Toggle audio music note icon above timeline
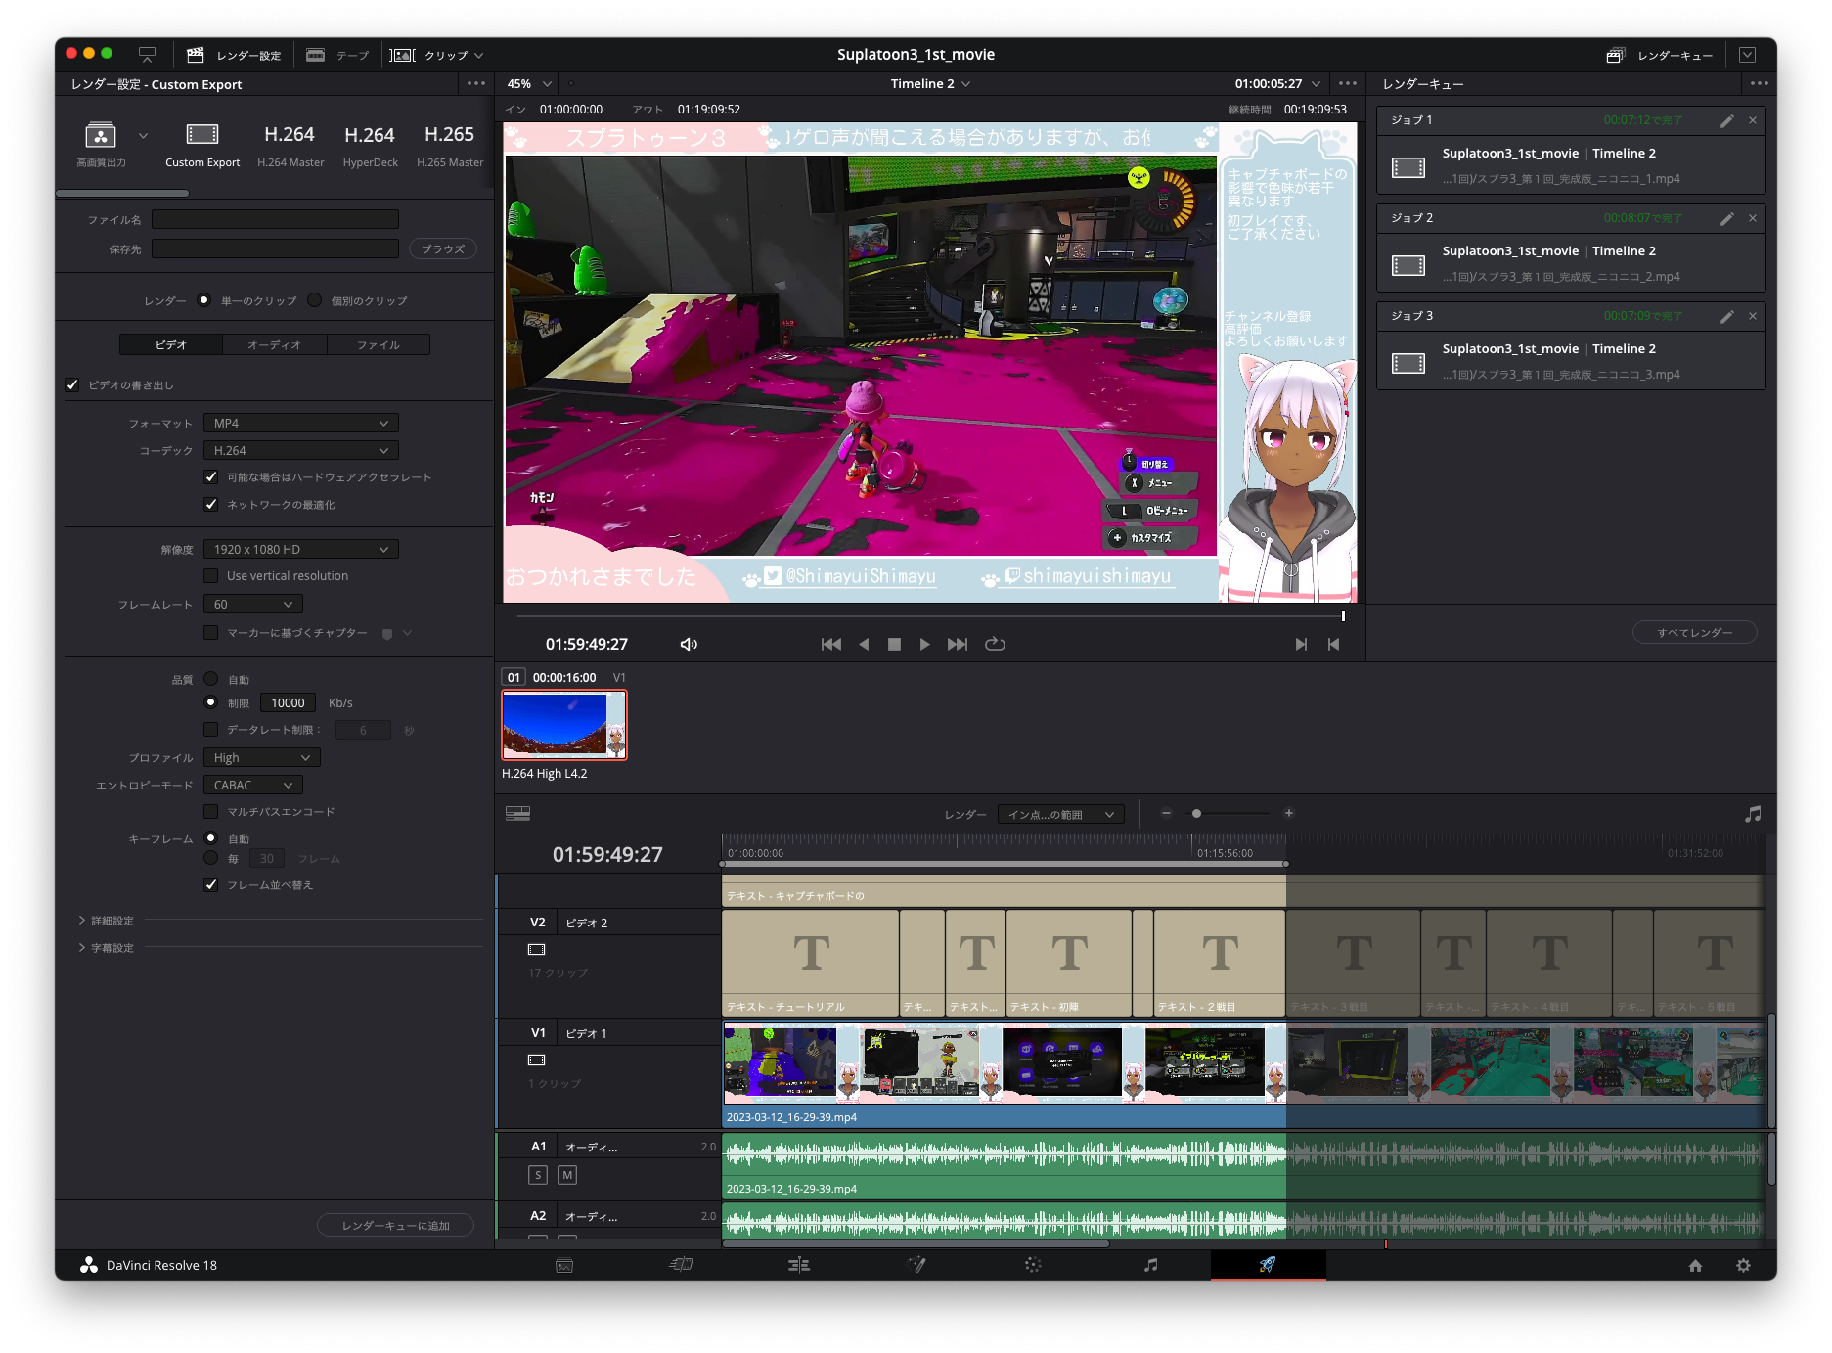This screenshot has height=1353, width=1832. (x=1753, y=813)
